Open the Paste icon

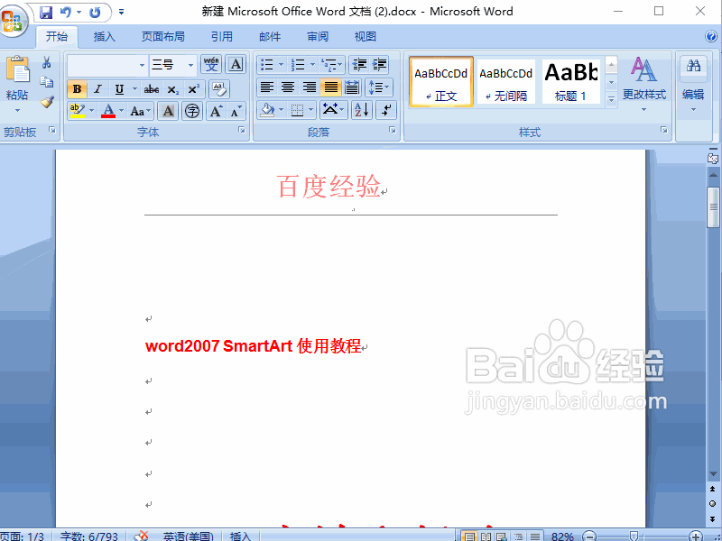[17, 69]
